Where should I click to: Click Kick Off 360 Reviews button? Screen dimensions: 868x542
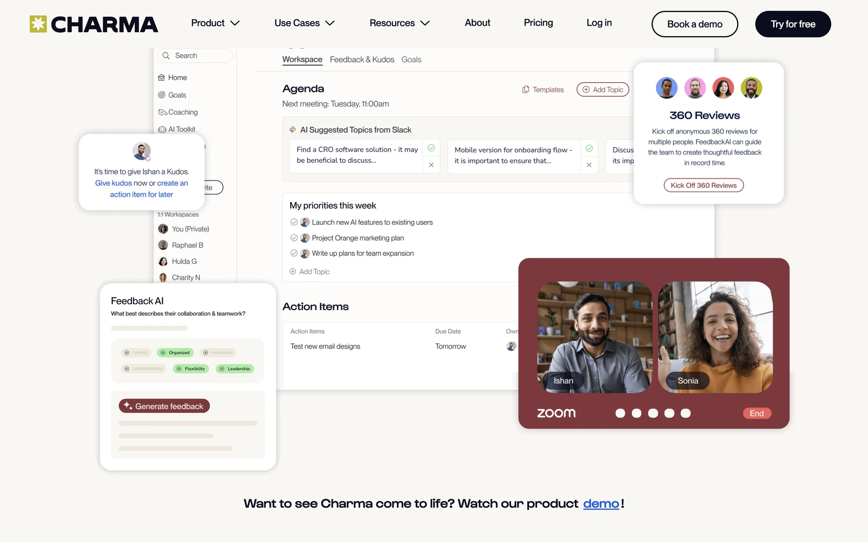click(x=703, y=185)
